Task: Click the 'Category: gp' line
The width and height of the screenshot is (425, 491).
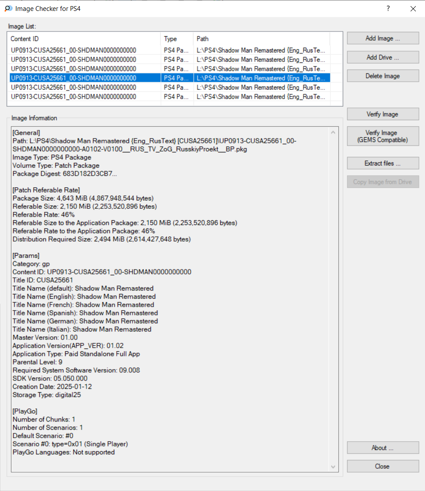Action: click(x=31, y=264)
